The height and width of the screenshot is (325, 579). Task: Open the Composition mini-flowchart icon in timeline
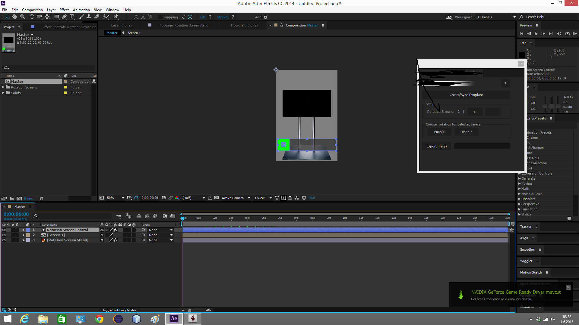pos(119,216)
